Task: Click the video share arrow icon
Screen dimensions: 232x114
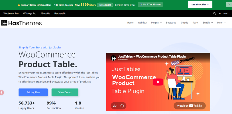Action: 115,106
